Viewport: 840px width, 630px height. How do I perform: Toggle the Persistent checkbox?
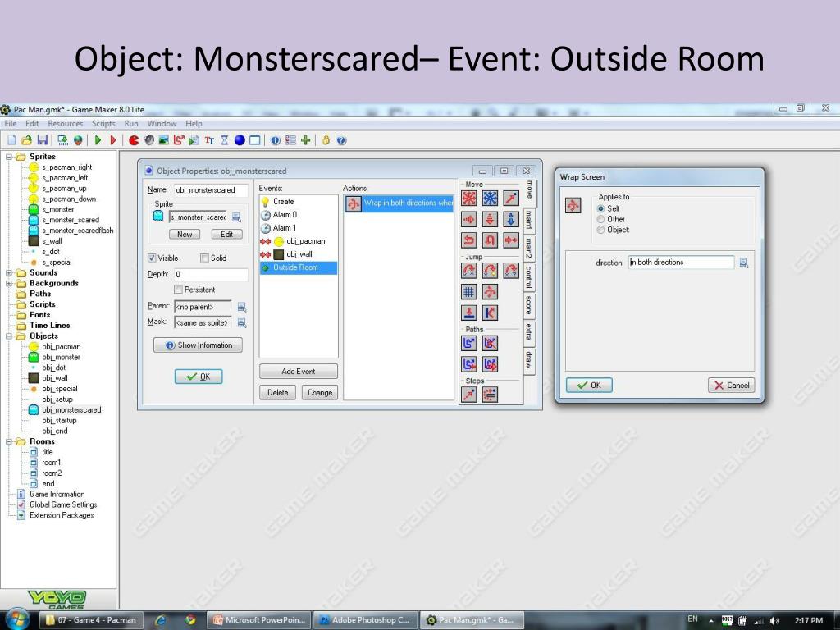tap(178, 290)
